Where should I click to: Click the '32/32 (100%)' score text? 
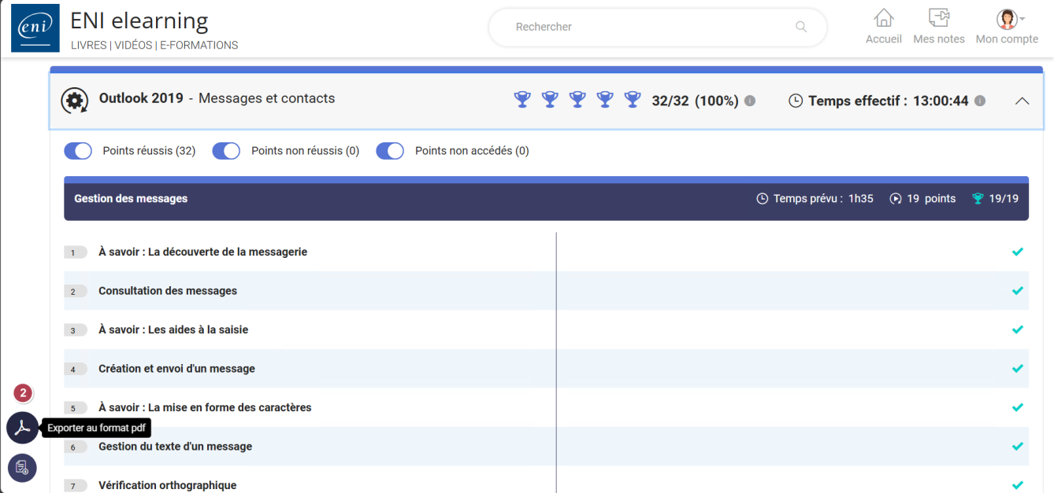pos(696,101)
